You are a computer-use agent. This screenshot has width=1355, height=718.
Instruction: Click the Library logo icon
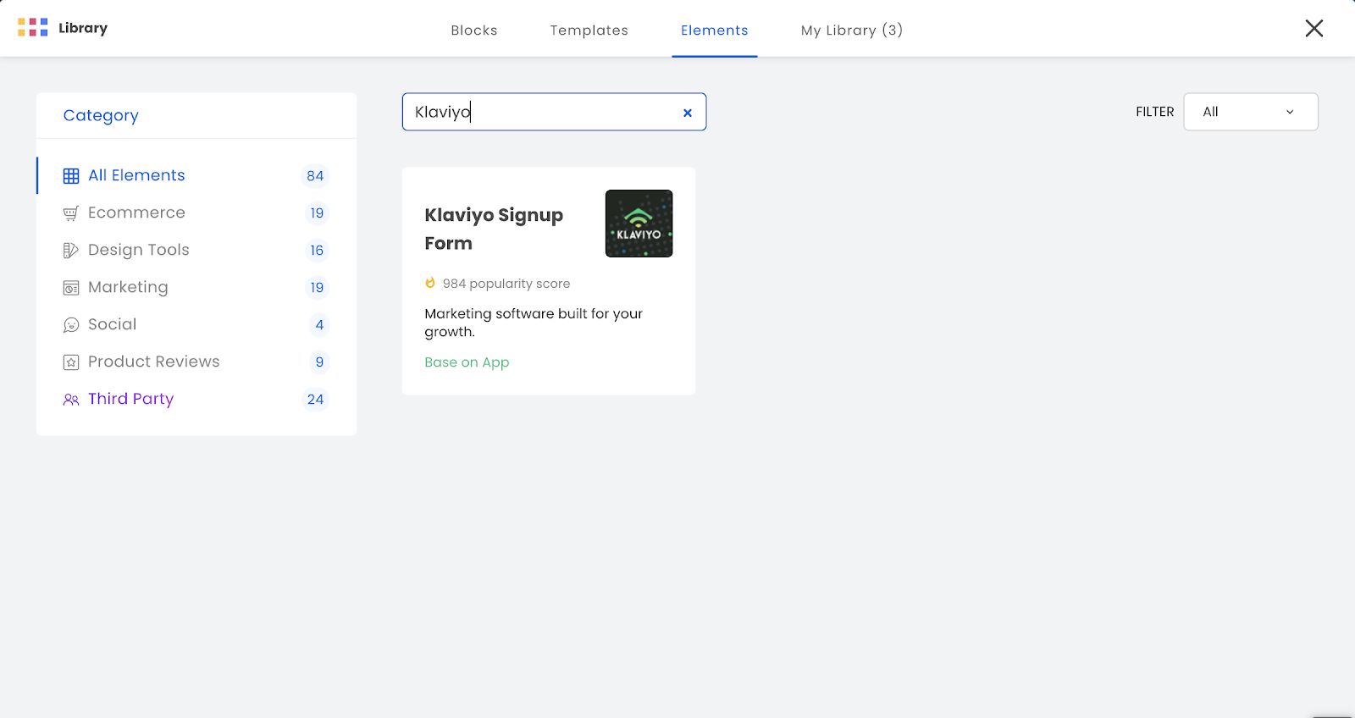tap(33, 28)
